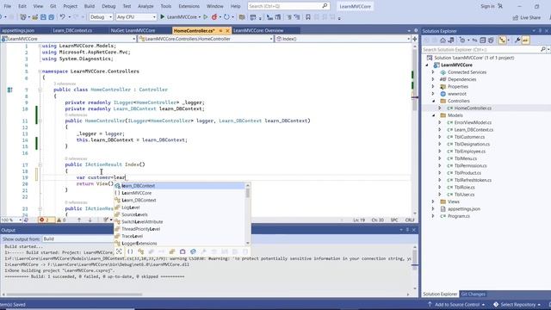The height and width of the screenshot is (310, 551).
Task: Click the split editor plus icon
Action: (x=415, y=39)
